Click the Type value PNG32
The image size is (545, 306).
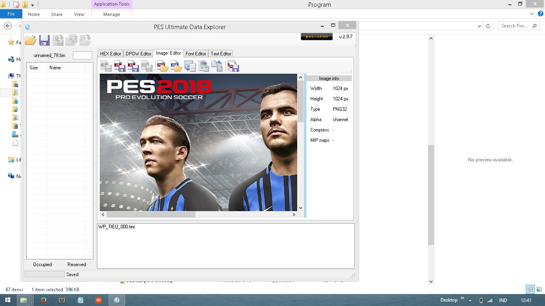click(340, 109)
